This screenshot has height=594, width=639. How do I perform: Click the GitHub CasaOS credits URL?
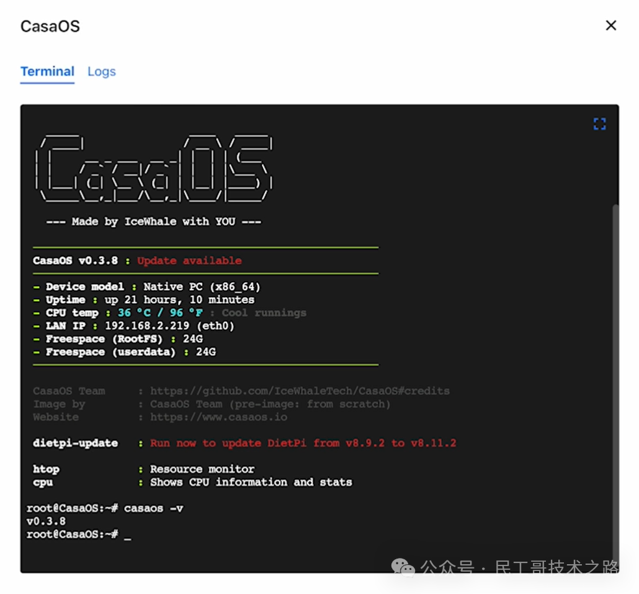[x=300, y=391]
